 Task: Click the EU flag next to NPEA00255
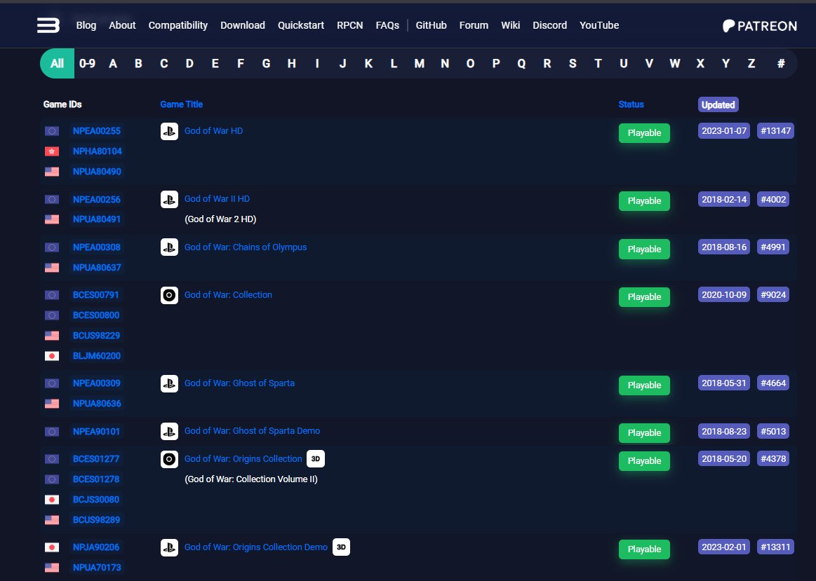tap(51, 131)
